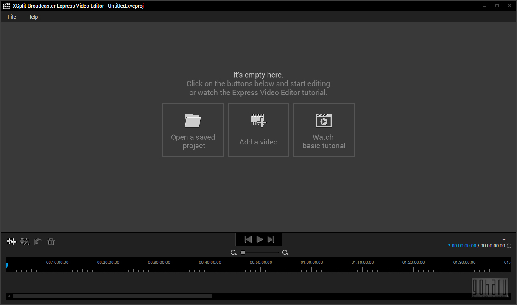Click the timeline zoom slider handle

[243, 252]
